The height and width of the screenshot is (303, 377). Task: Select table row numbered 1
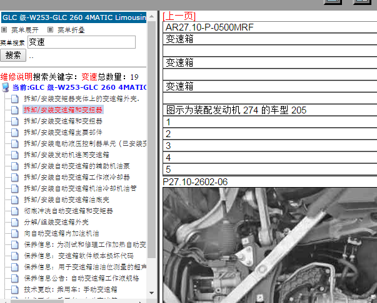point(269,122)
